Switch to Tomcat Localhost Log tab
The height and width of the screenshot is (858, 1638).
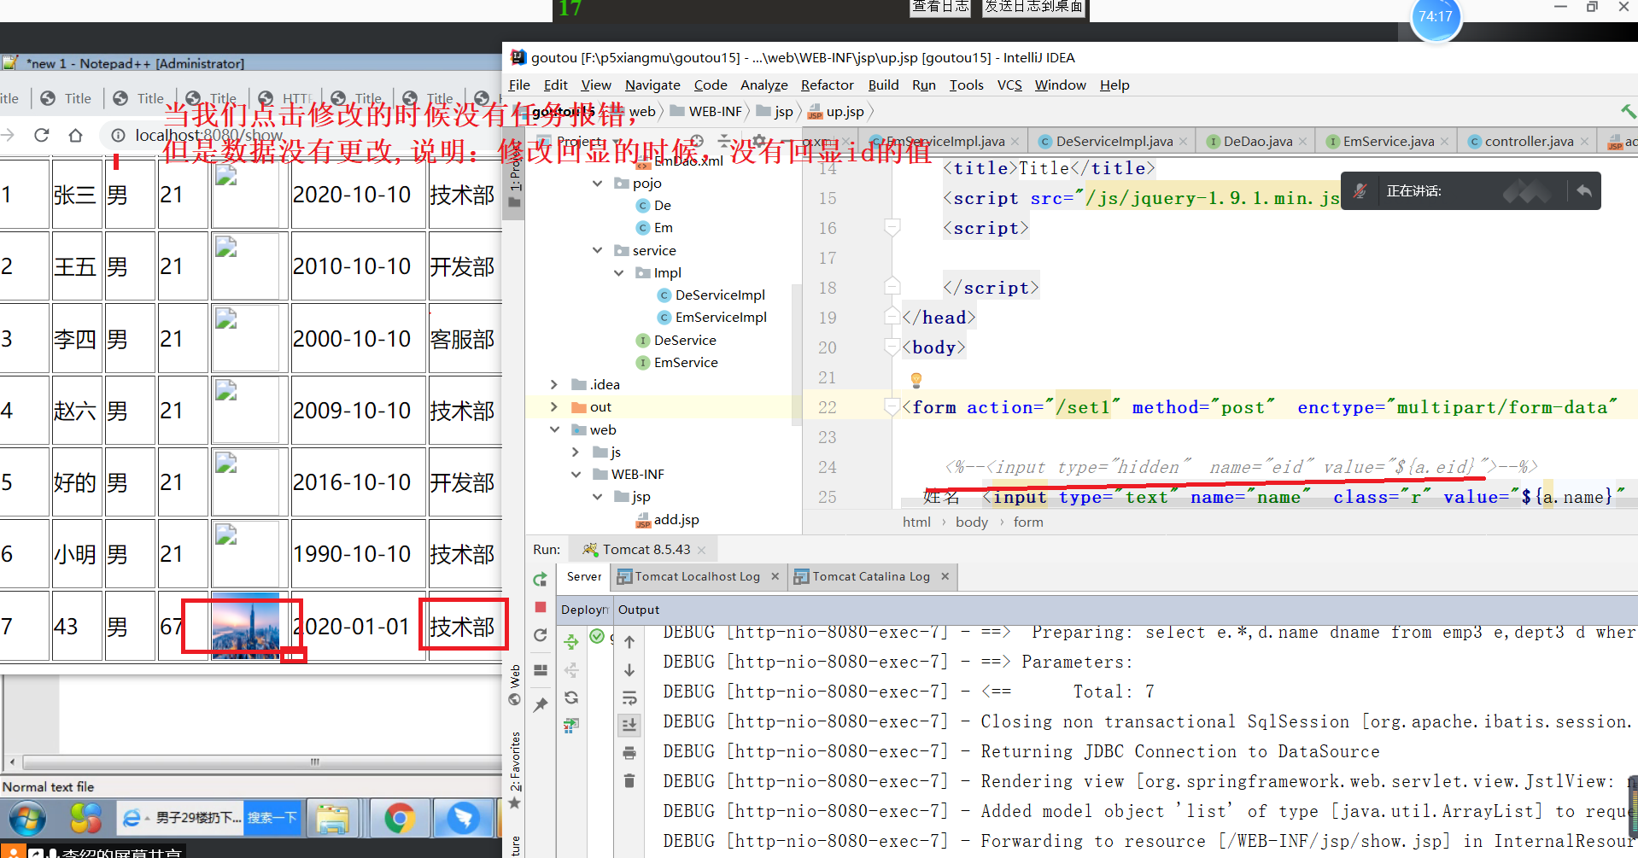(697, 577)
